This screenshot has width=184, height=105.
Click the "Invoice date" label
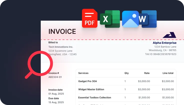pos(55,90)
